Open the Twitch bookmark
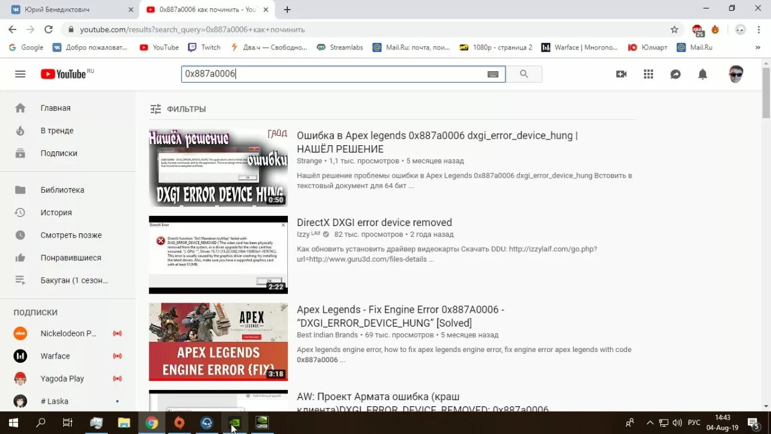This screenshot has width=771, height=434. (x=204, y=47)
